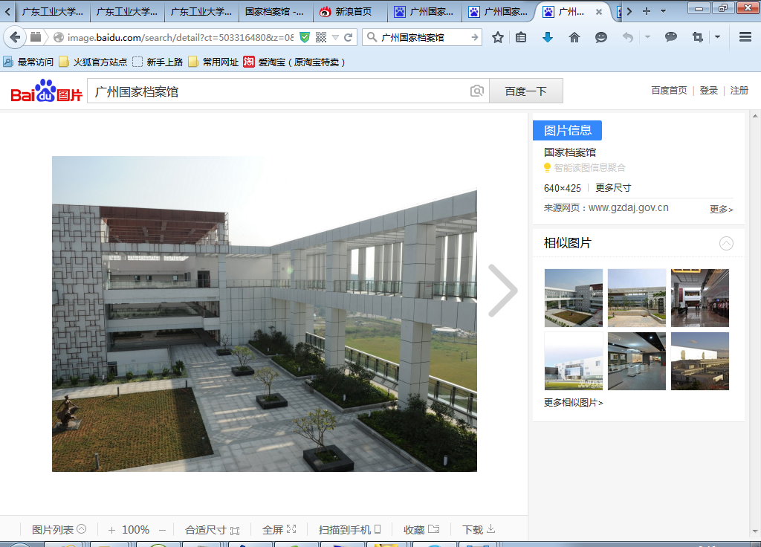761x547 pixels.
Task: Zoom in image with plus button
Action: pyautogui.click(x=111, y=530)
